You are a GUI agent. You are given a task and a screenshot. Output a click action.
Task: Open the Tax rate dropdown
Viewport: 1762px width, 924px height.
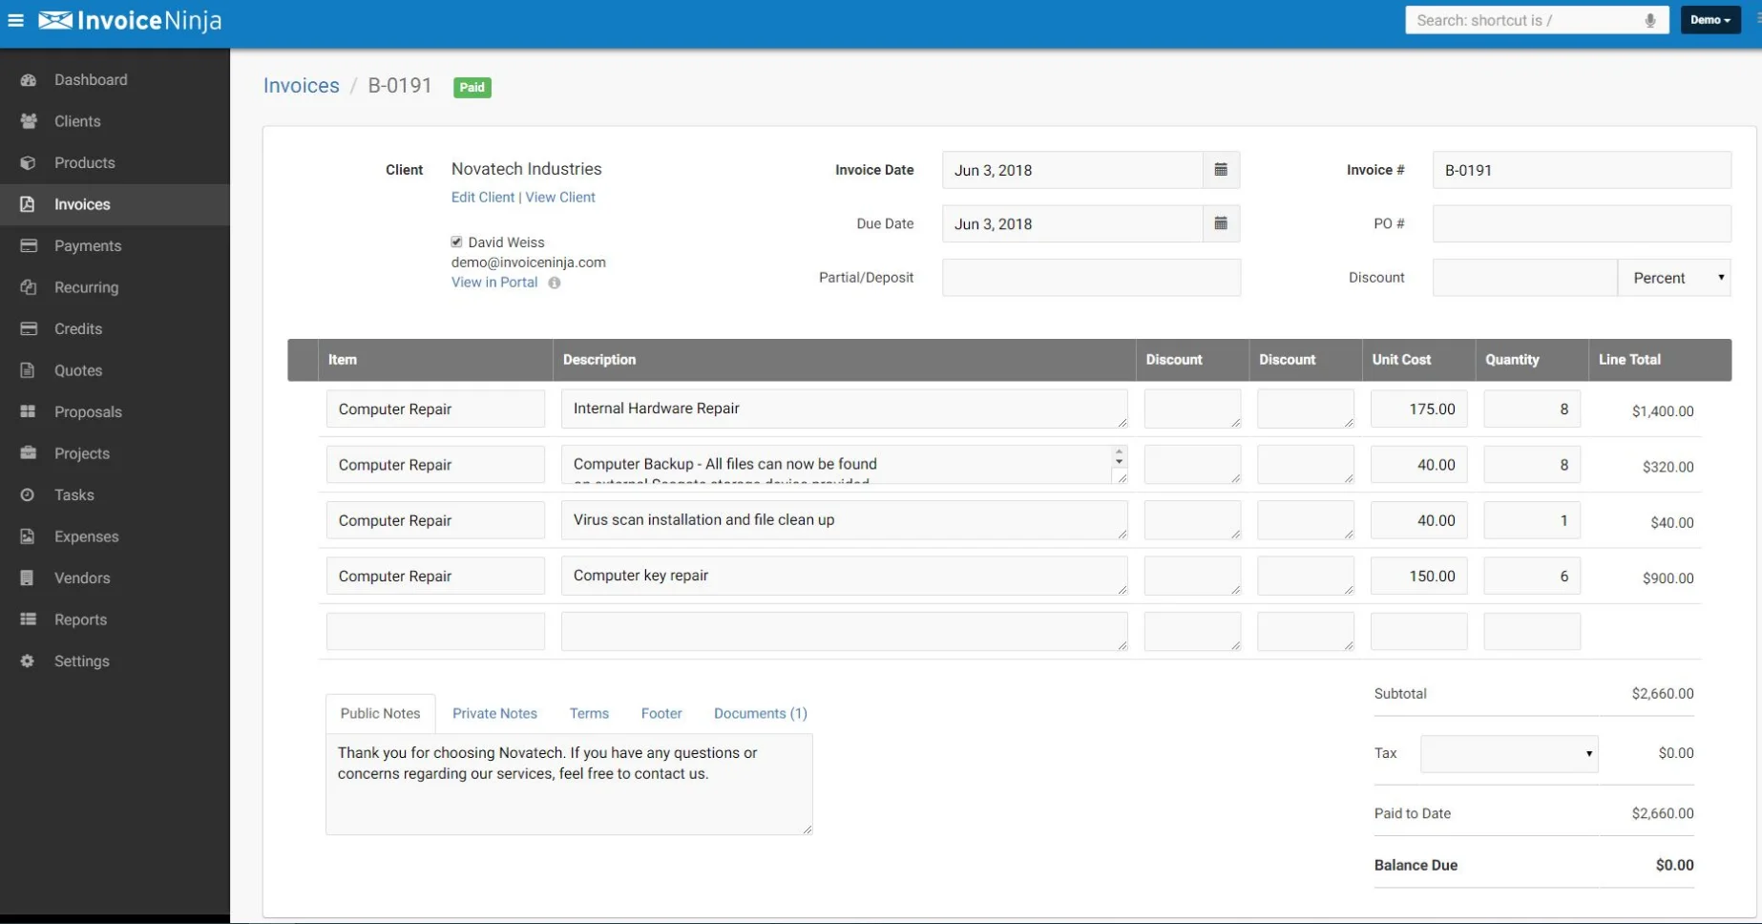(1509, 753)
